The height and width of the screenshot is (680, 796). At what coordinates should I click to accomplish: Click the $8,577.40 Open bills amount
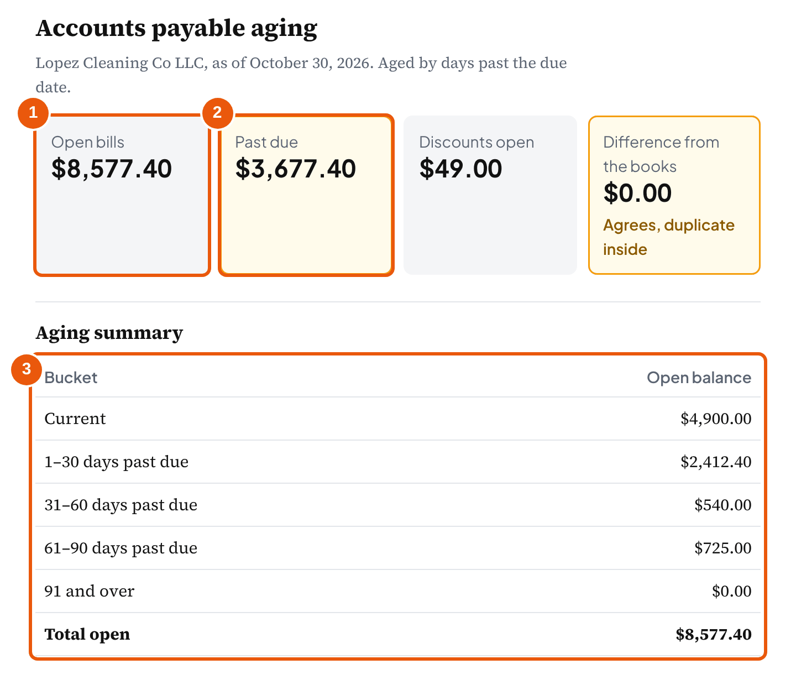pyautogui.click(x=112, y=169)
